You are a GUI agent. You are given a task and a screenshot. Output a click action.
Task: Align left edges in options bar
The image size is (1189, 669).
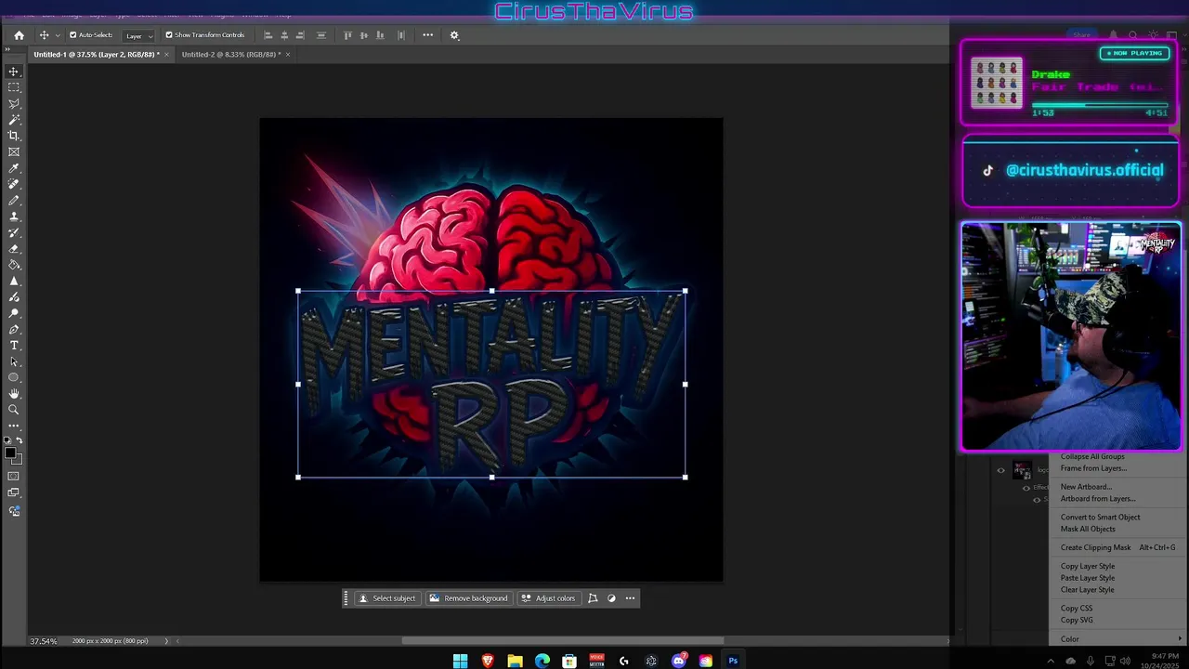268,35
